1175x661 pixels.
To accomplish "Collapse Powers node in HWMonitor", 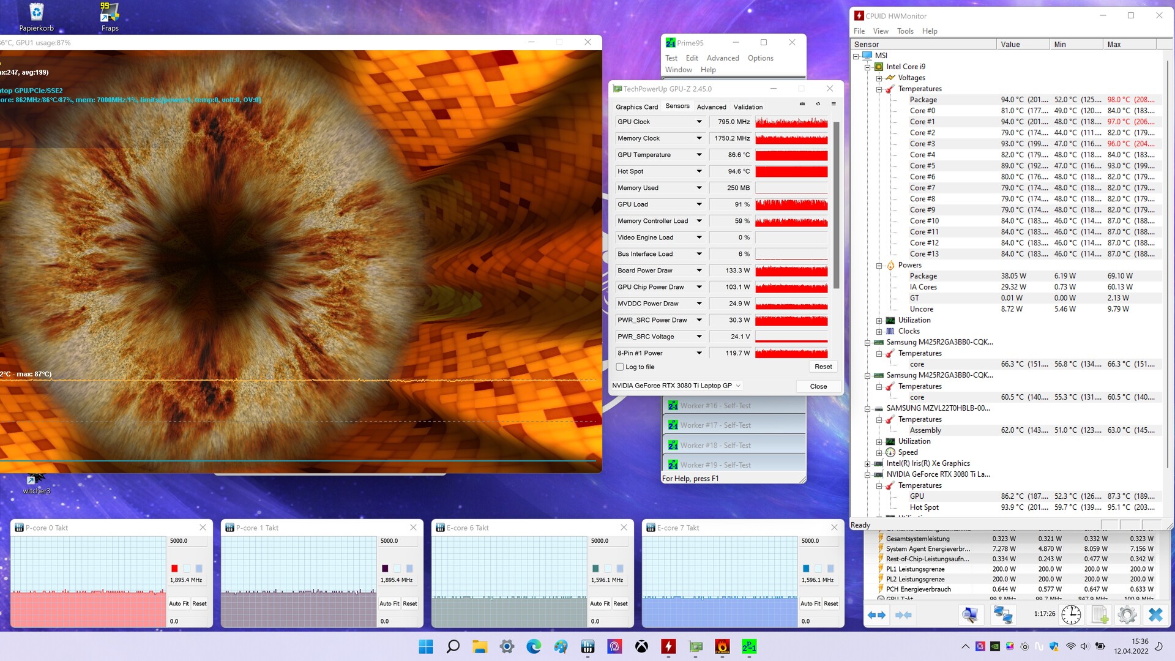I will [x=879, y=266].
